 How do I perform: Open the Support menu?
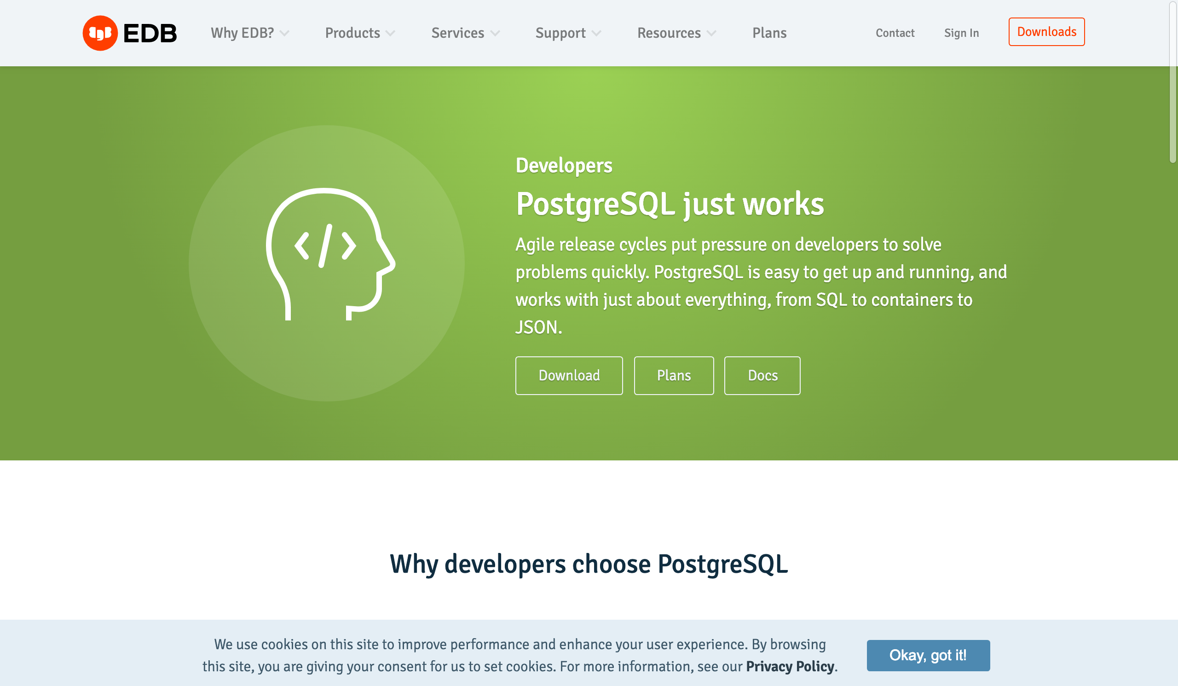560,33
